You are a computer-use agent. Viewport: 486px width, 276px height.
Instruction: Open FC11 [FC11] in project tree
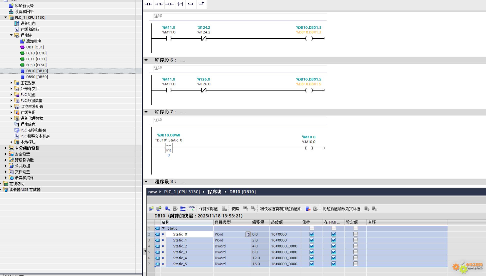click(x=36, y=59)
